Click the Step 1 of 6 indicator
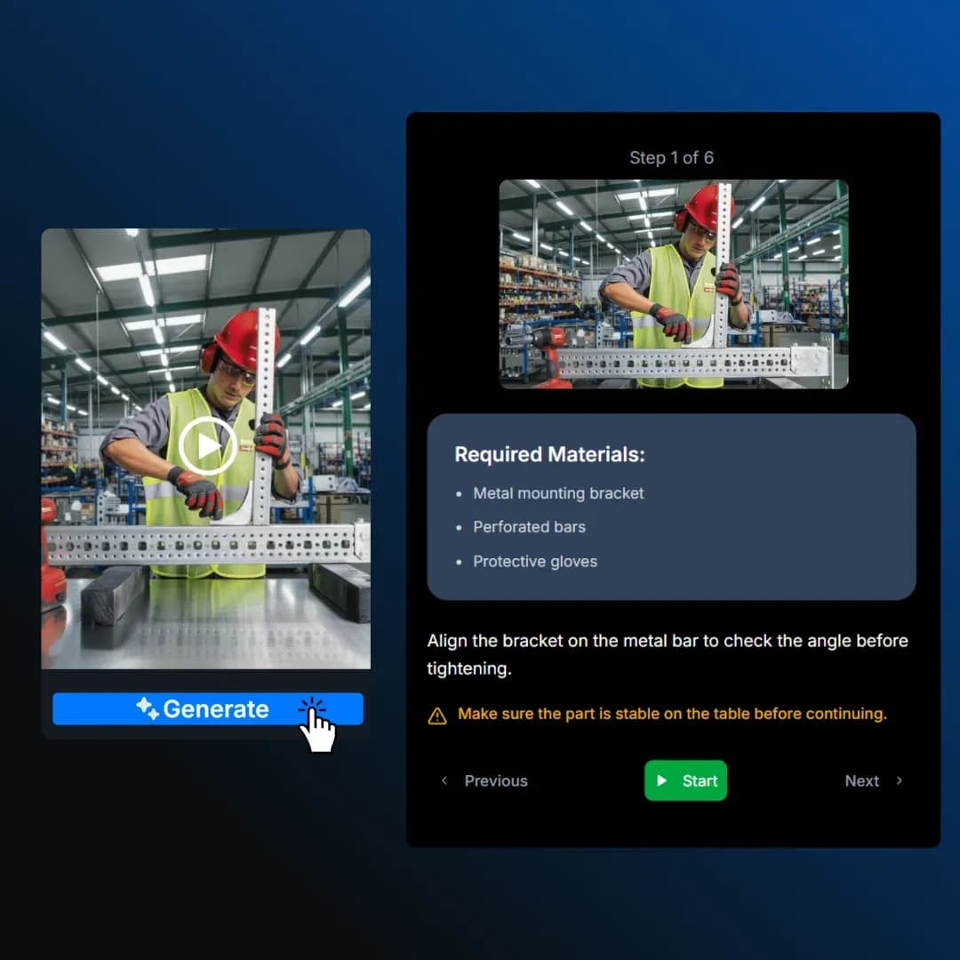Screen dimensions: 960x960 pos(671,157)
